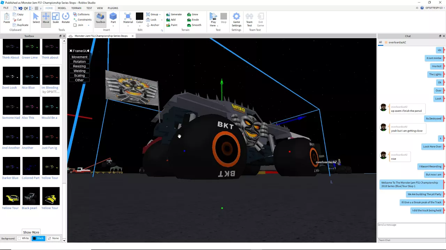Duplicate the selection with Duplicate icon

(x=15, y=25)
